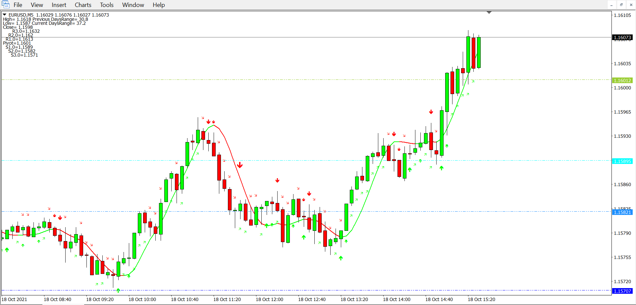Viewport: 636px width, 305px height.
Task: Open the View menu
Action: pos(37,5)
